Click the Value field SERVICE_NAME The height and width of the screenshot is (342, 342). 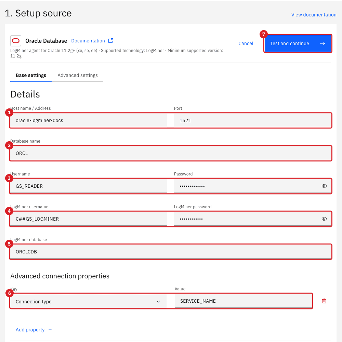pyautogui.click(x=244, y=301)
